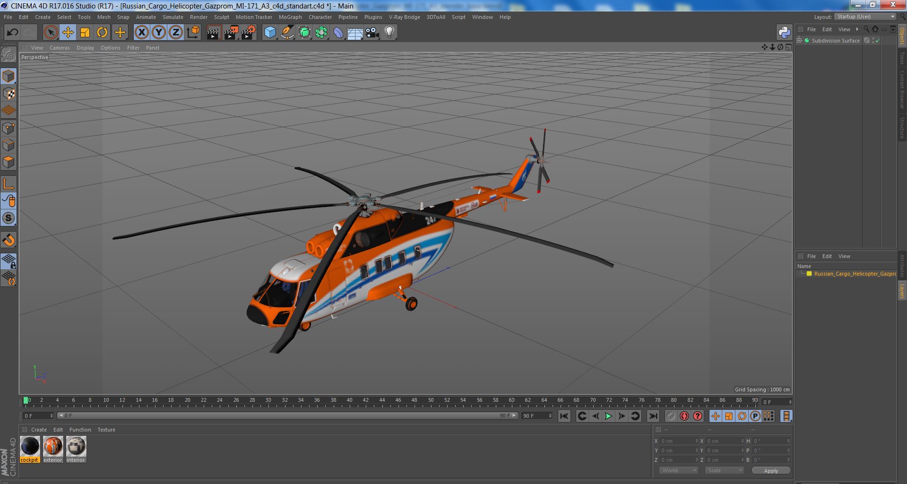This screenshot has width=907, height=484.
Task: Open the deformer objects icon
Action: coord(339,33)
